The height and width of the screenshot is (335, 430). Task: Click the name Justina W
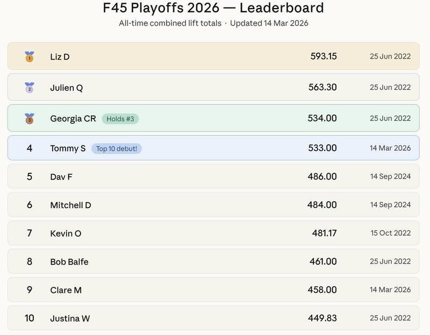70,318
